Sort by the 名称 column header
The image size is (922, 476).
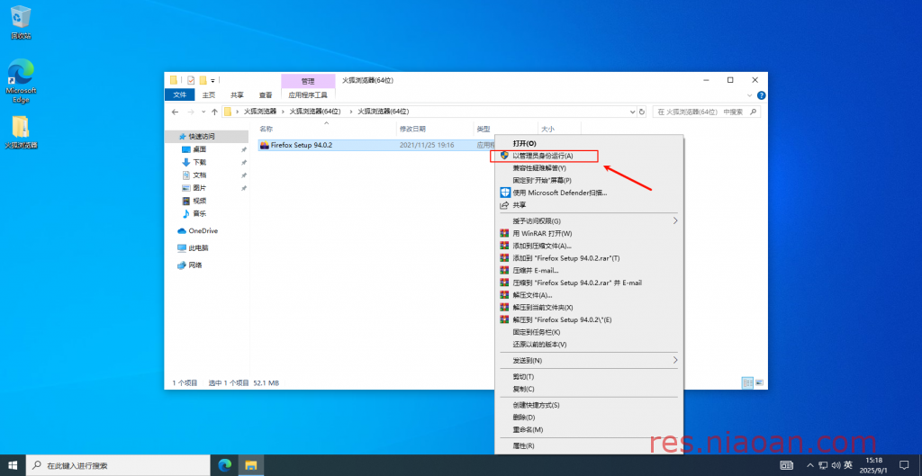click(x=326, y=129)
